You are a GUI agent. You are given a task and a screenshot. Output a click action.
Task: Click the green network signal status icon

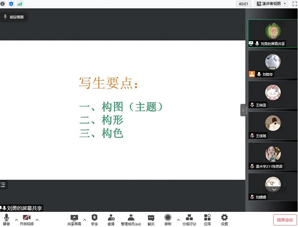20,4
